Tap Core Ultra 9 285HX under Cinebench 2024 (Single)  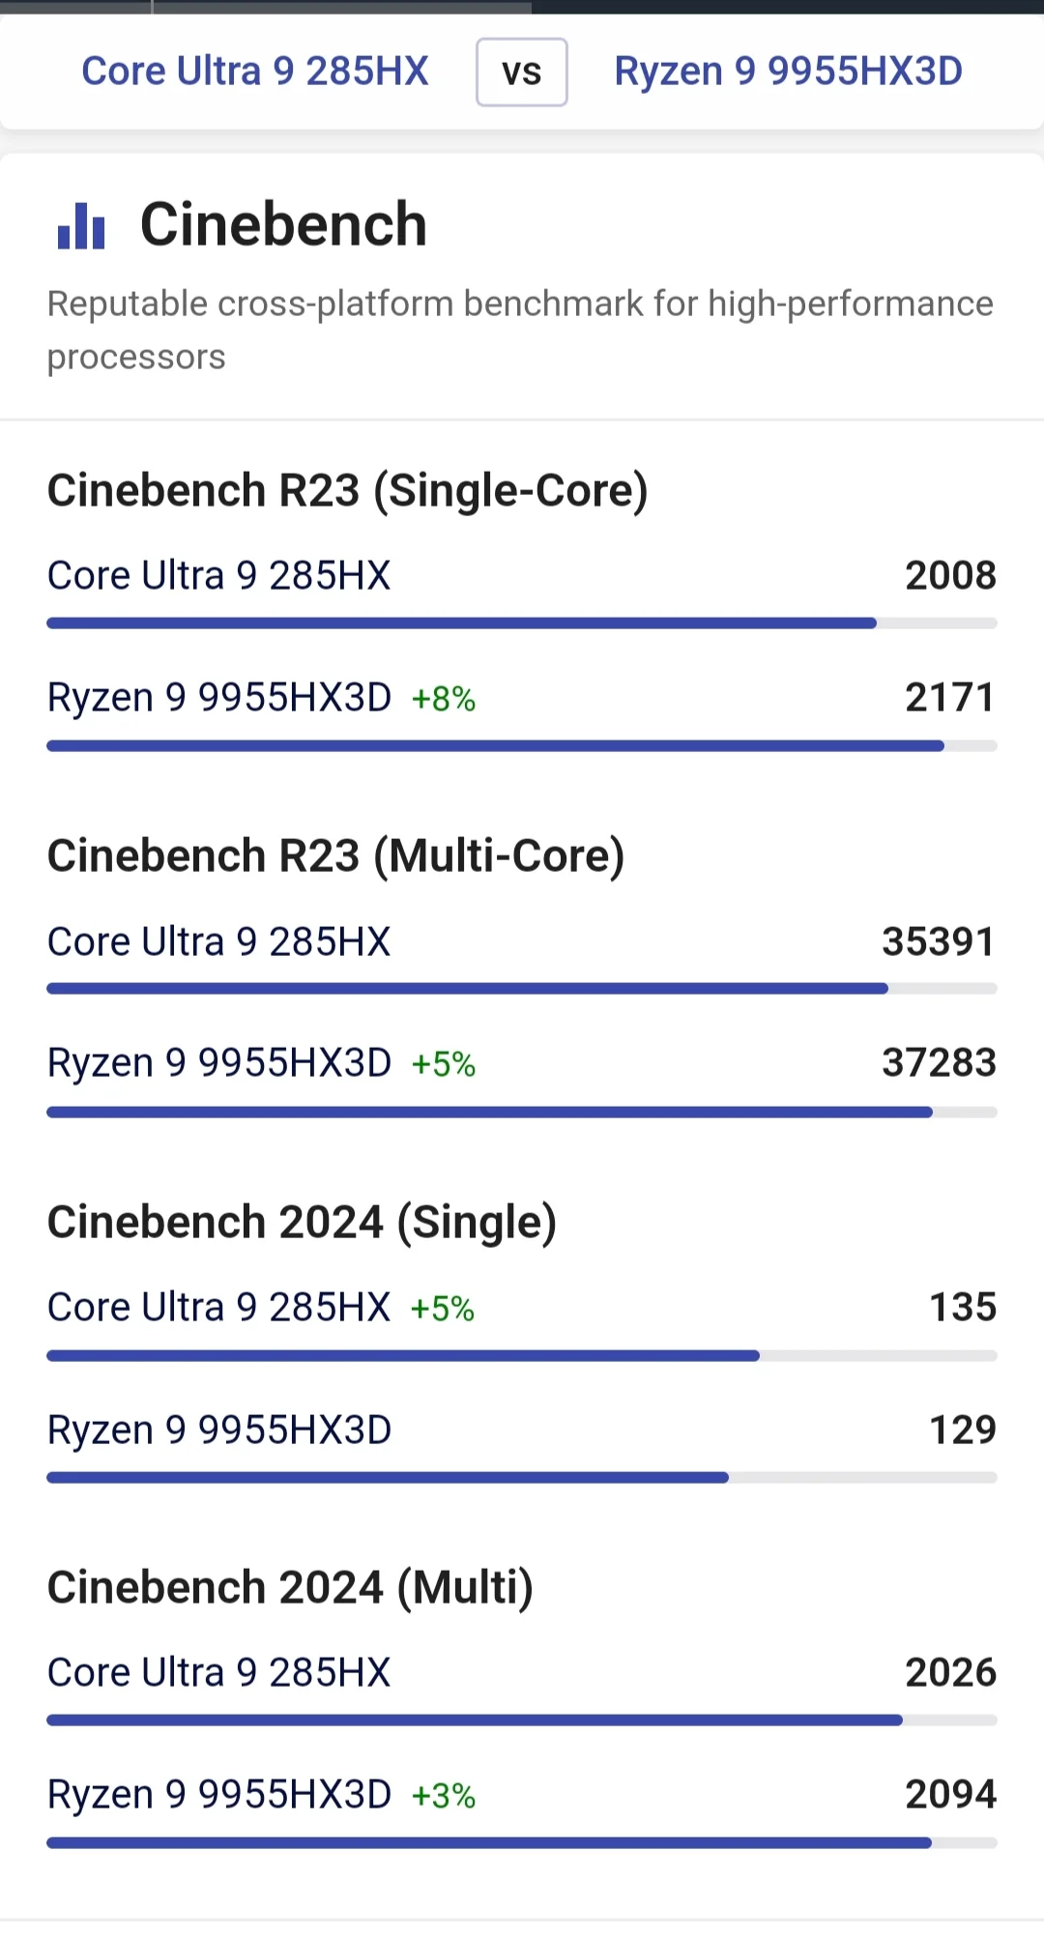click(219, 1308)
